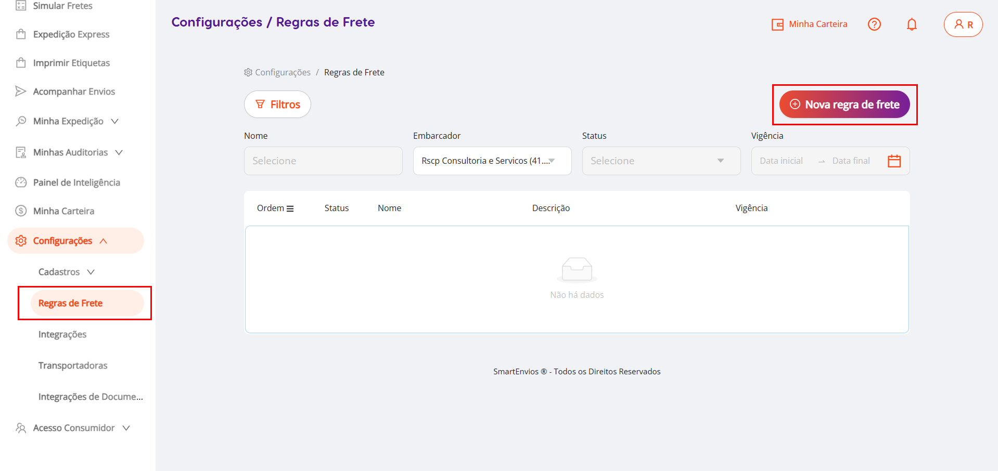The width and height of the screenshot is (998, 471).
Task: Toggle the Filtros button
Action: [277, 104]
